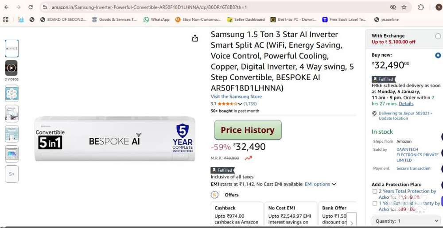The image size is (443, 228).
Task: Expand the EMI options dropdown
Action: (320, 184)
